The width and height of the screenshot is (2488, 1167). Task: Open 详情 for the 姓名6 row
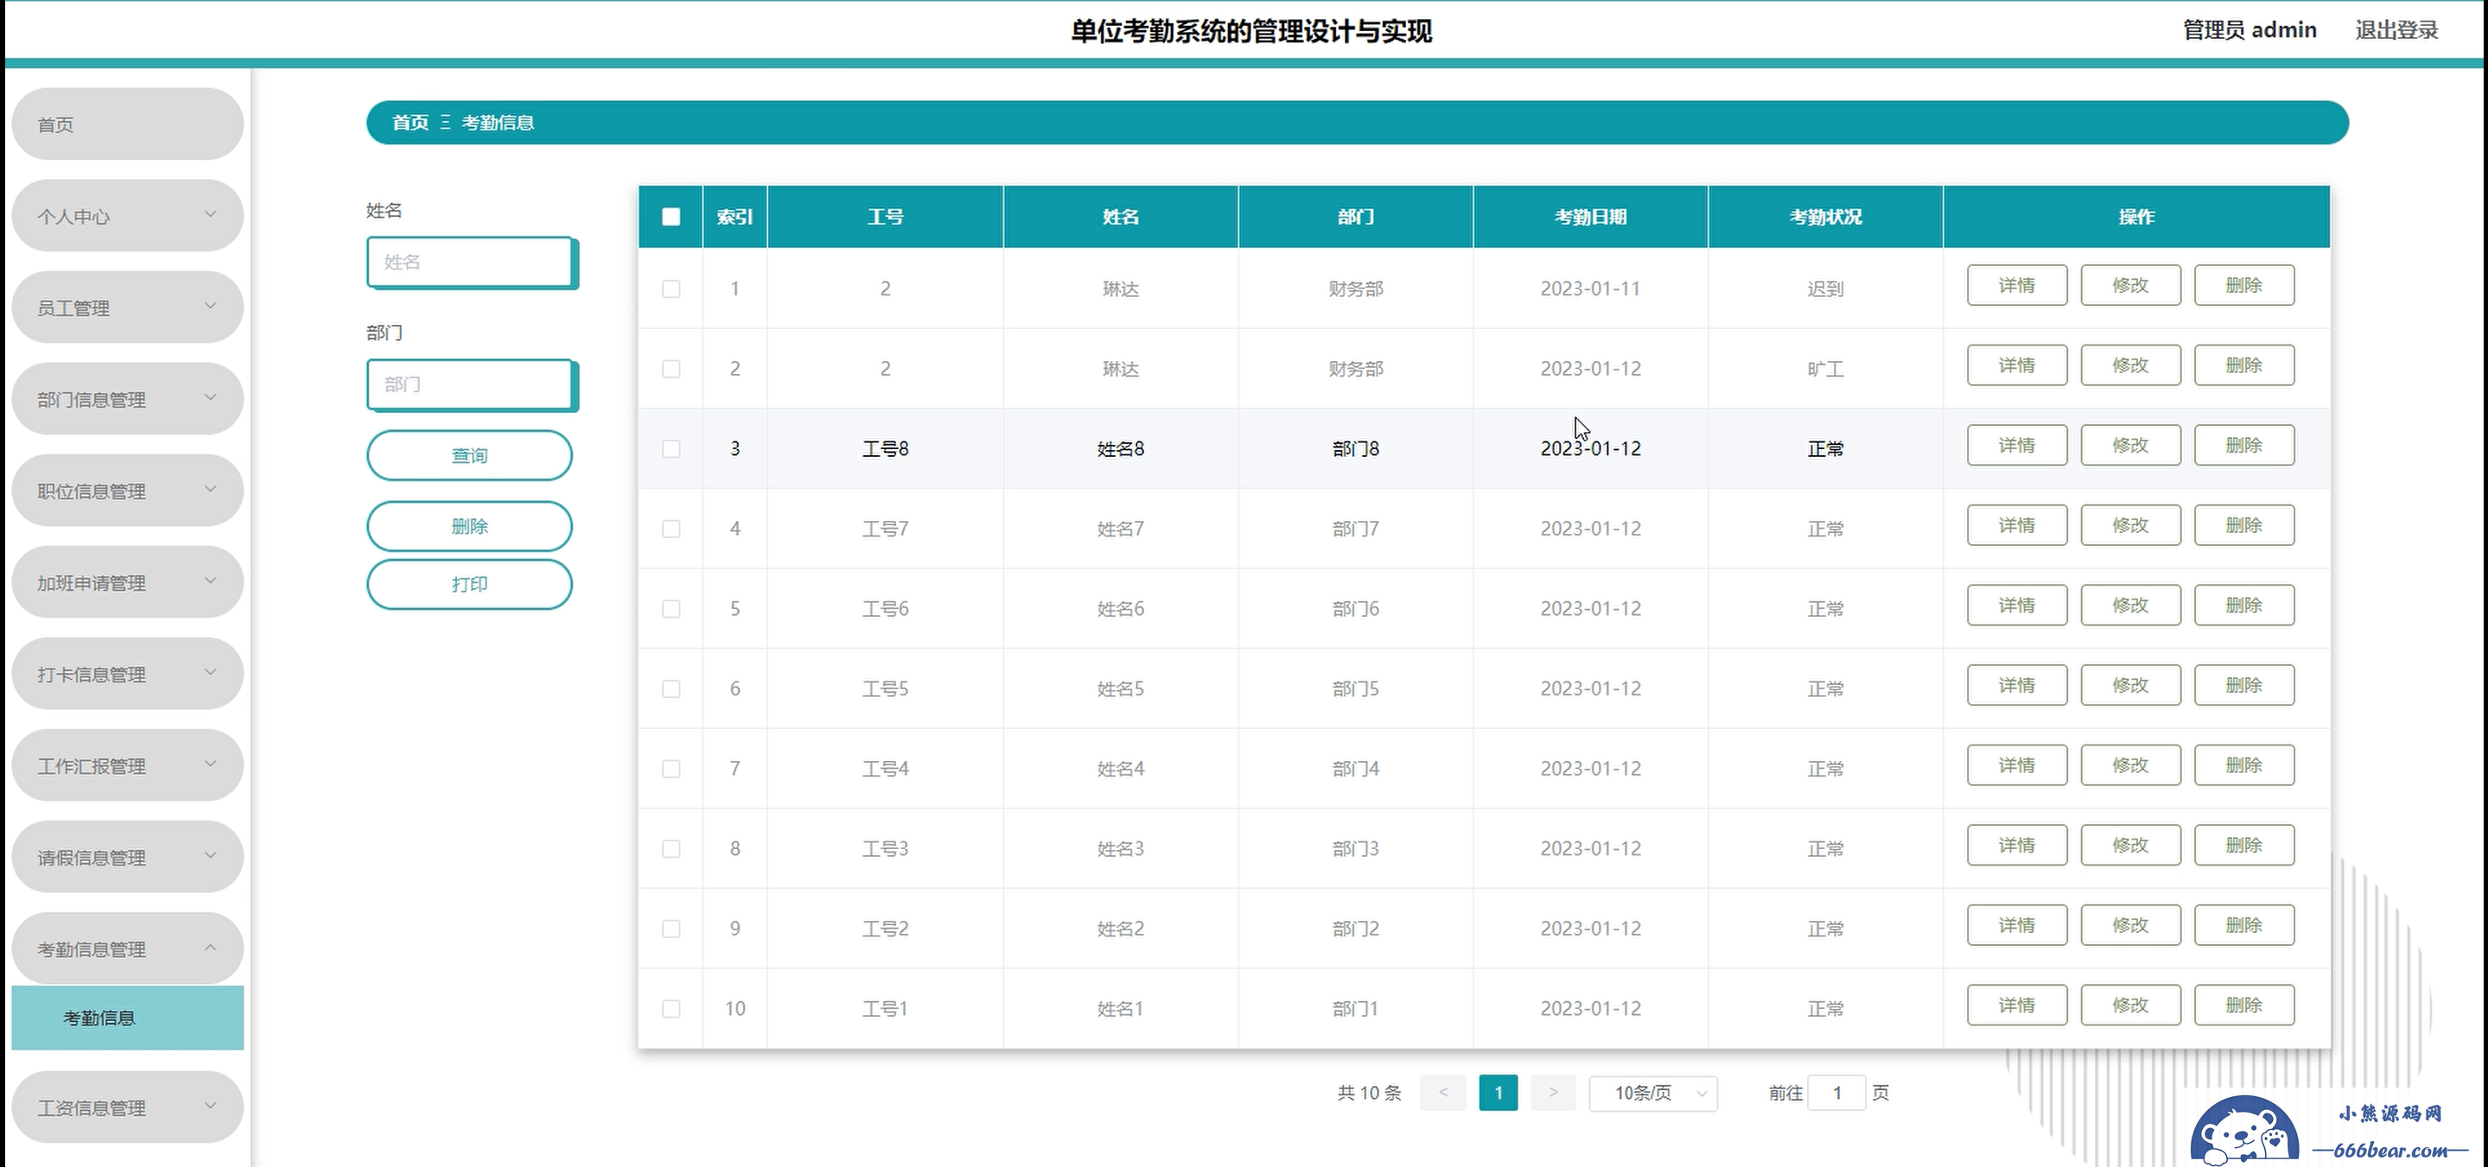(x=2017, y=606)
